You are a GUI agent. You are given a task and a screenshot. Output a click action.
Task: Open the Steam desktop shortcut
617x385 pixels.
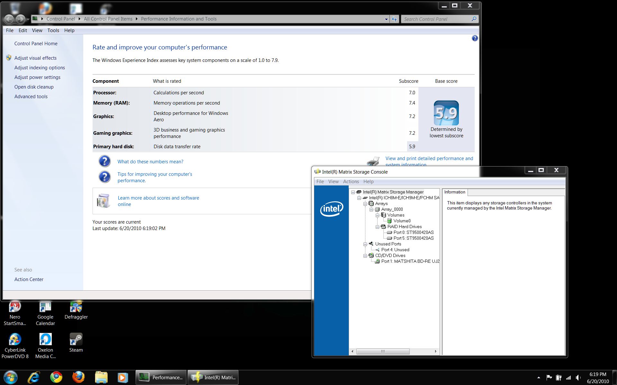76,343
